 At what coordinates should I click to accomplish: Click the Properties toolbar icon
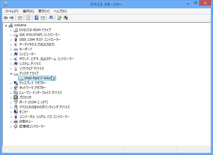coord(28,18)
